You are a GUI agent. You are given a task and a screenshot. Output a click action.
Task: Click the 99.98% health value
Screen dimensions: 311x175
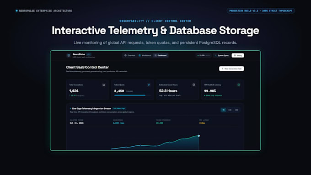(210, 91)
